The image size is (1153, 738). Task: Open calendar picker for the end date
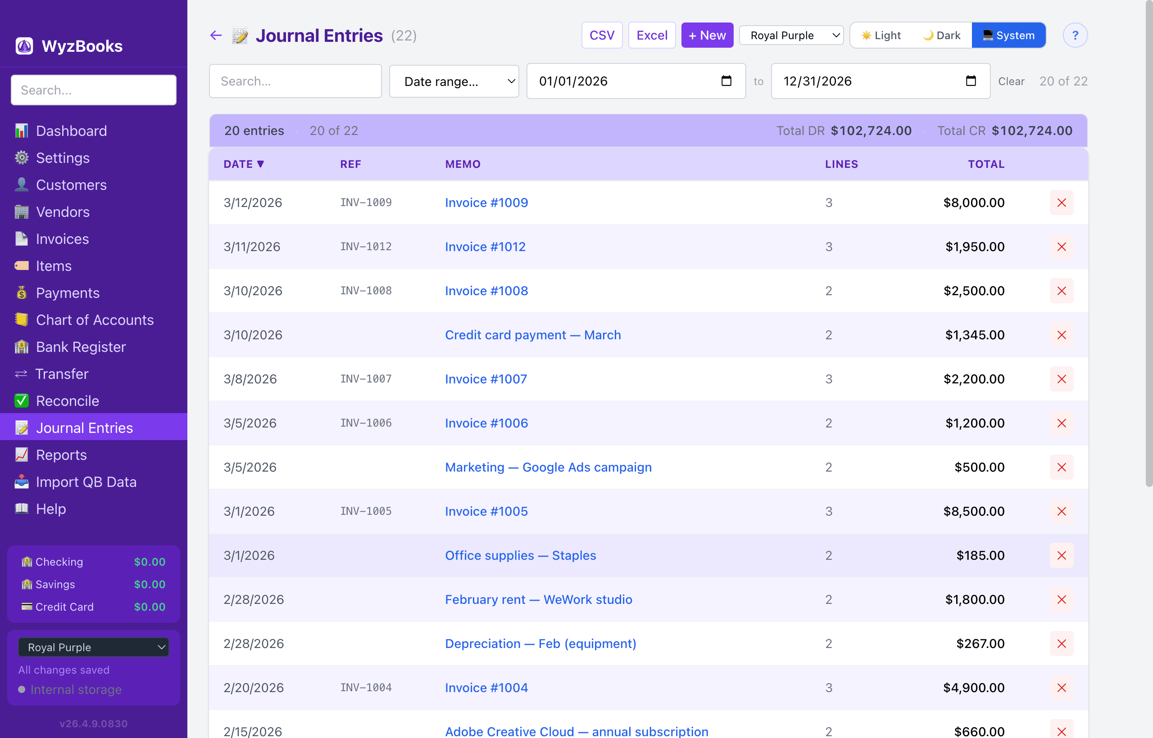(x=970, y=81)
